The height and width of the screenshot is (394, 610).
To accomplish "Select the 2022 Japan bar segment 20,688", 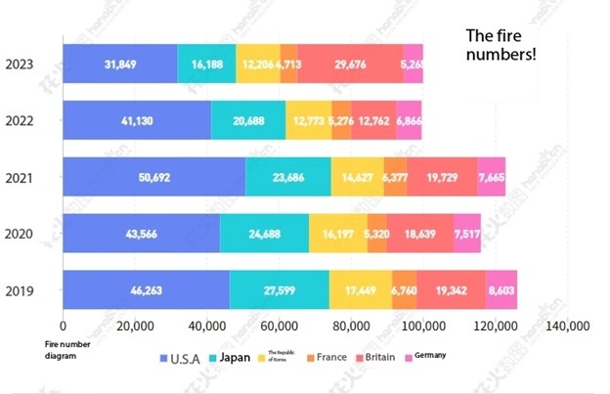I will [248, 121].
